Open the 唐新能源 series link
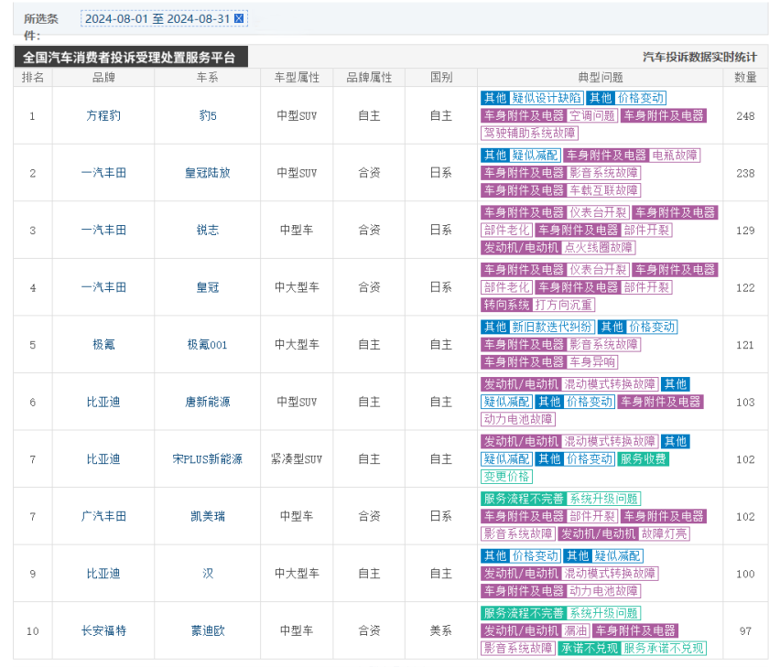Image resolution: width=780 pixels, height=667 pixels. coord(208,402)
